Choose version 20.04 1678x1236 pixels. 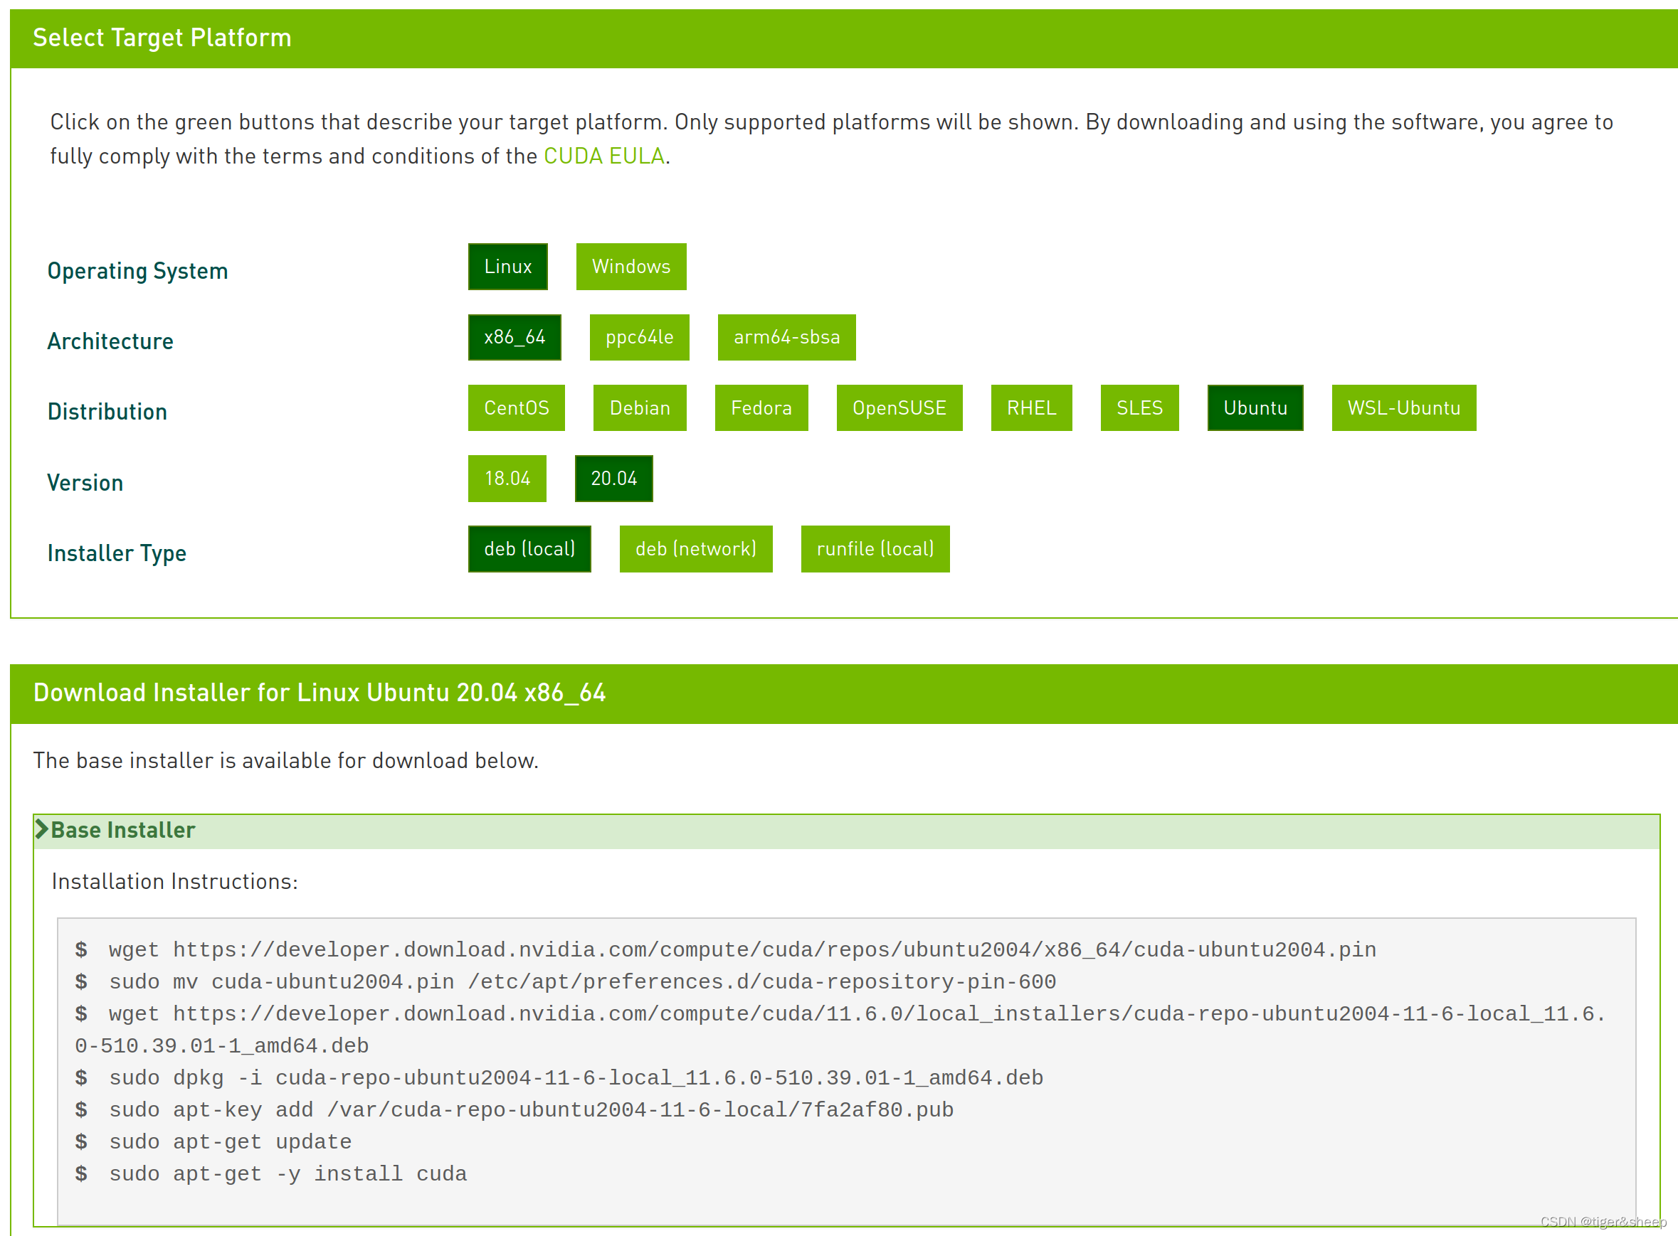click(x=614, y=478)
